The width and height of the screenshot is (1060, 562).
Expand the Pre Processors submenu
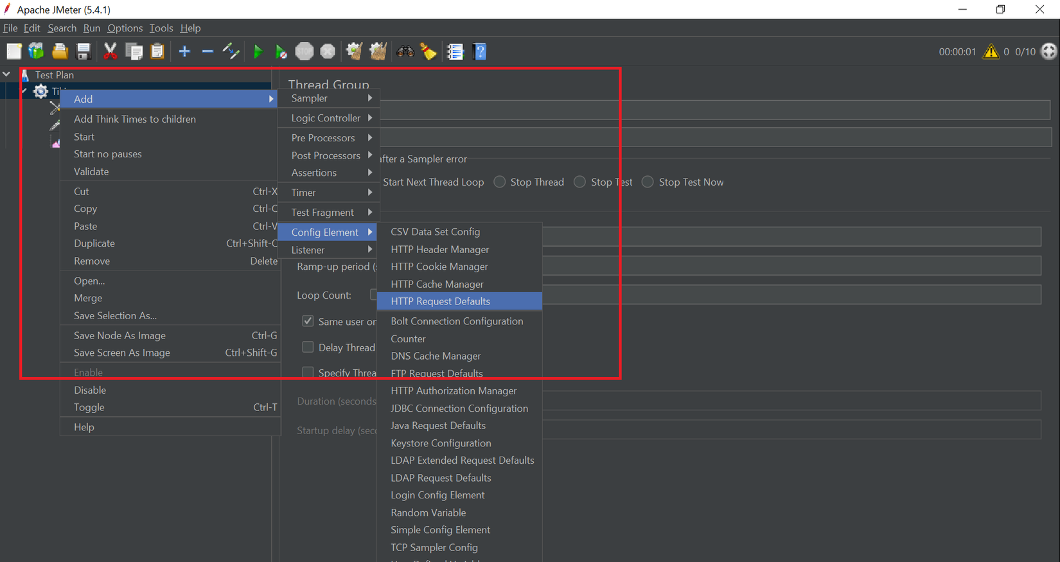coord(328,138)
